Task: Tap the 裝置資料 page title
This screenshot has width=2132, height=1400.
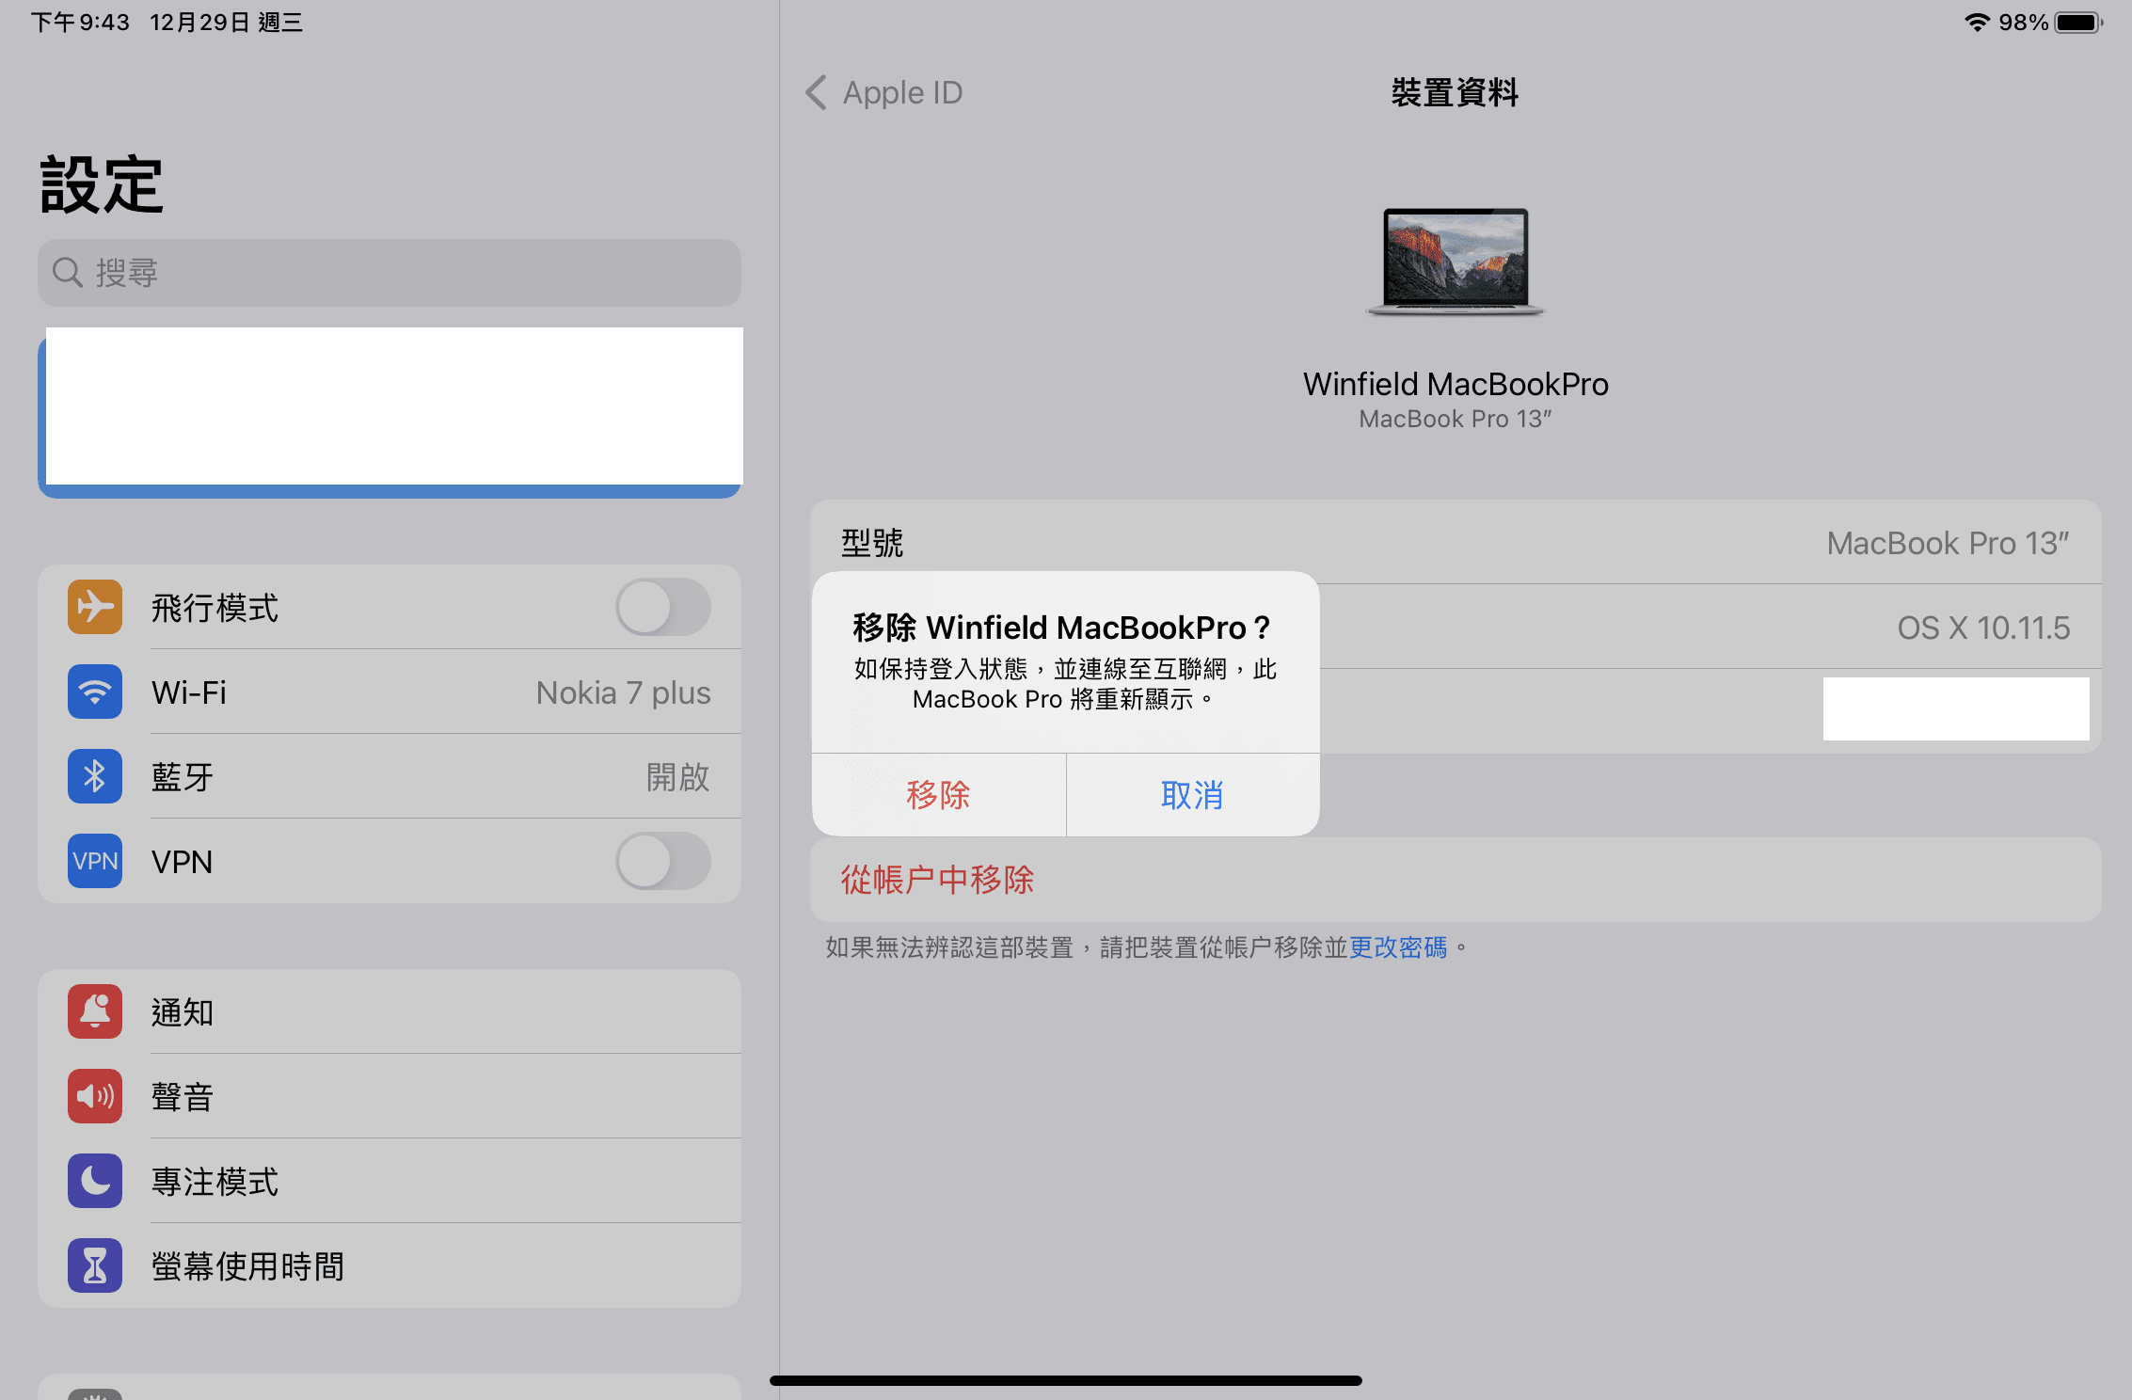Action: (x=1456, y=92)
